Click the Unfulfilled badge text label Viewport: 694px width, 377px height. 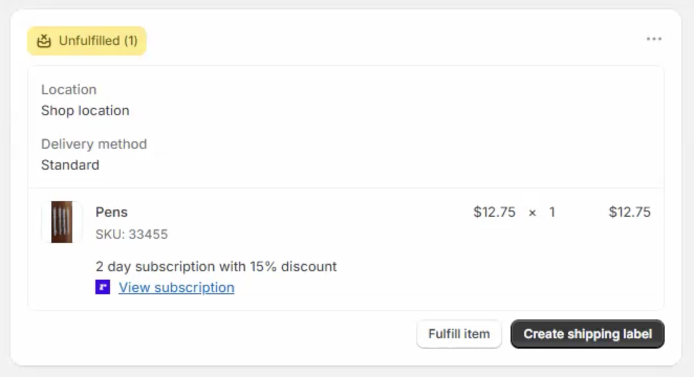click(x=98, y=41)
